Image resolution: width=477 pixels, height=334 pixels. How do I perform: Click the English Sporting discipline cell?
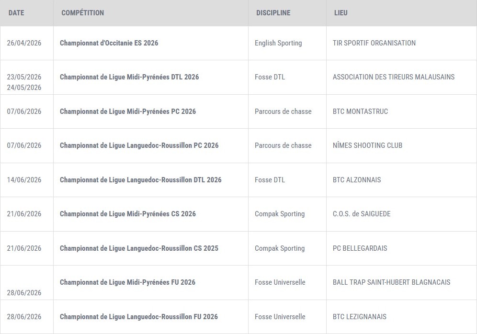coord(278,43)
